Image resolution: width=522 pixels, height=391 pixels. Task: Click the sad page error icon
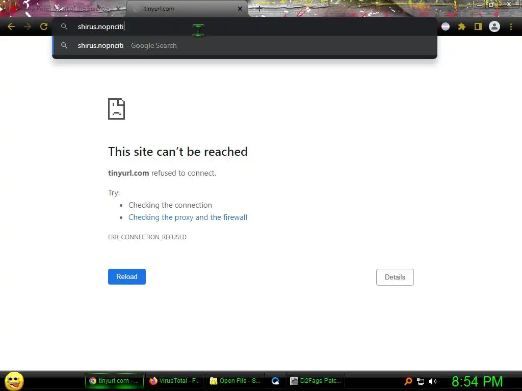tap(117, 109)
